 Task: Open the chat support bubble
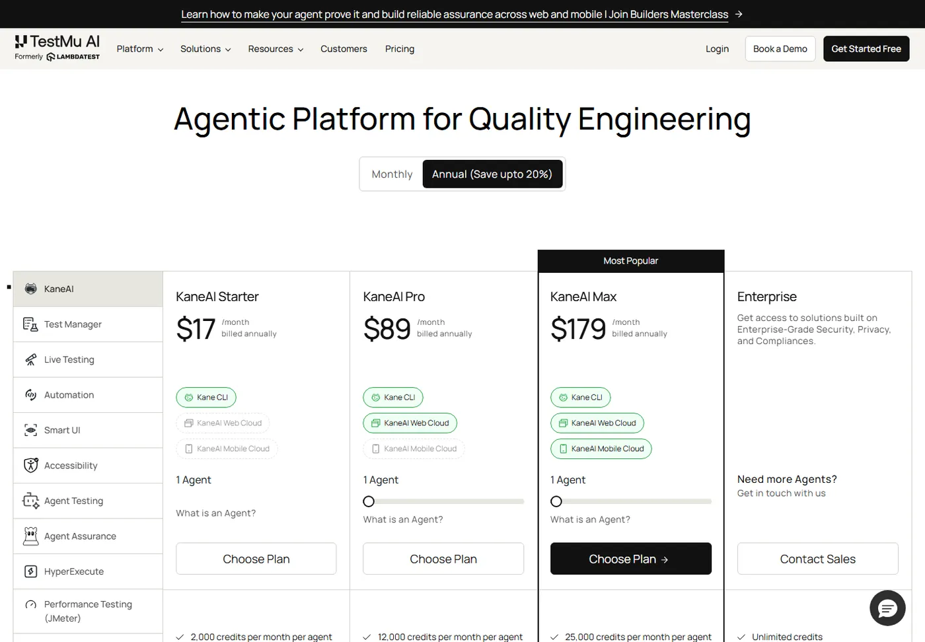[887, 608]
